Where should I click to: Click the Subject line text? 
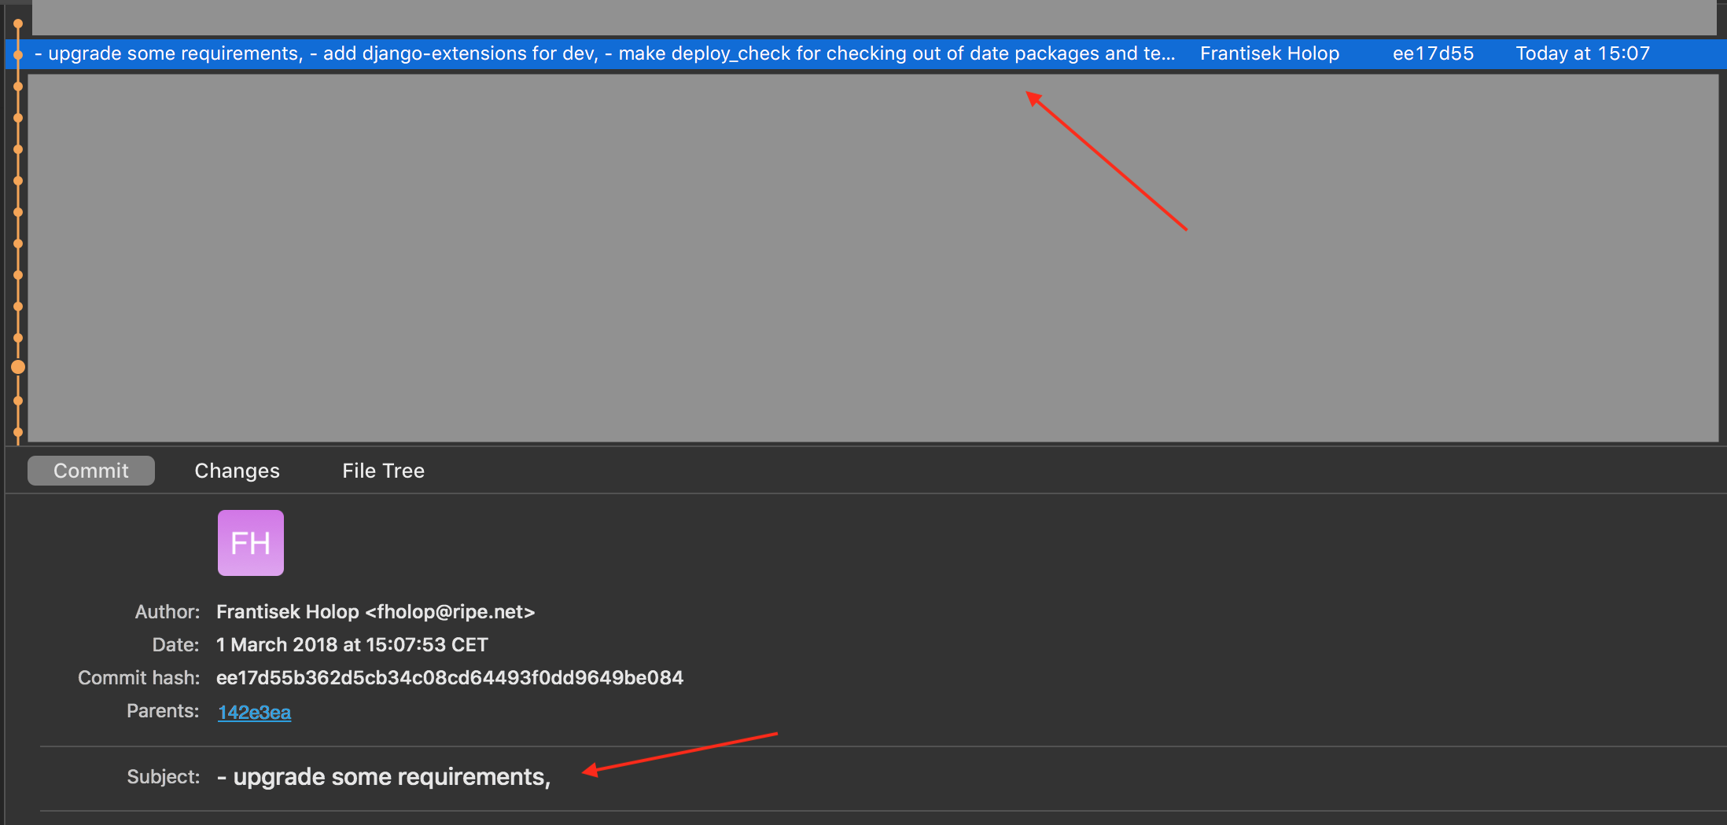(x=384, y=776)
